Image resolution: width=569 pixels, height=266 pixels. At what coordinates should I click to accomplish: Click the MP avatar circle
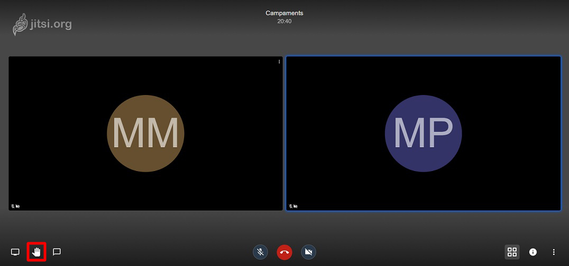pos(424,134)
